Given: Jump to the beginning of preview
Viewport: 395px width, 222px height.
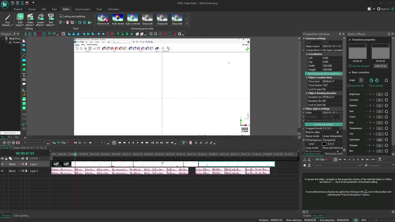Looking at the screenshot, I should pyautogui.click(x=120, y=142).
